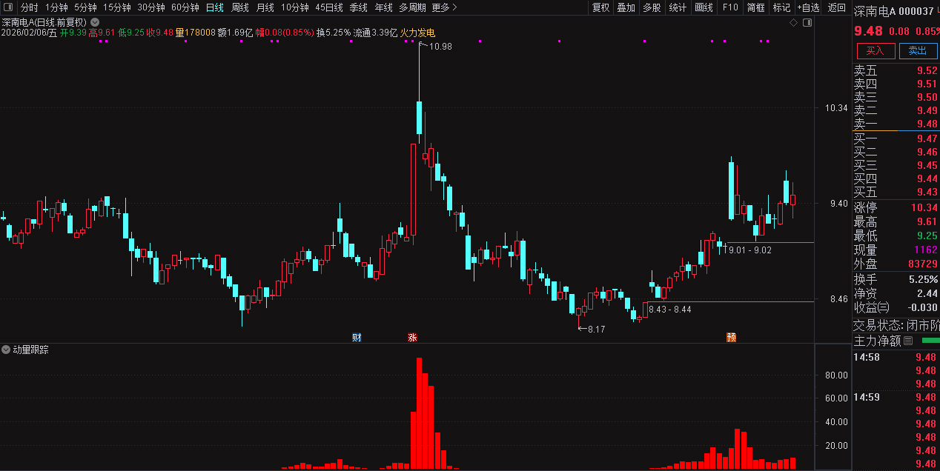Toggle the 简框 simple frame view
Image resolution: width=940 pixels, height=471 pixels.
[x=756, y=7]
